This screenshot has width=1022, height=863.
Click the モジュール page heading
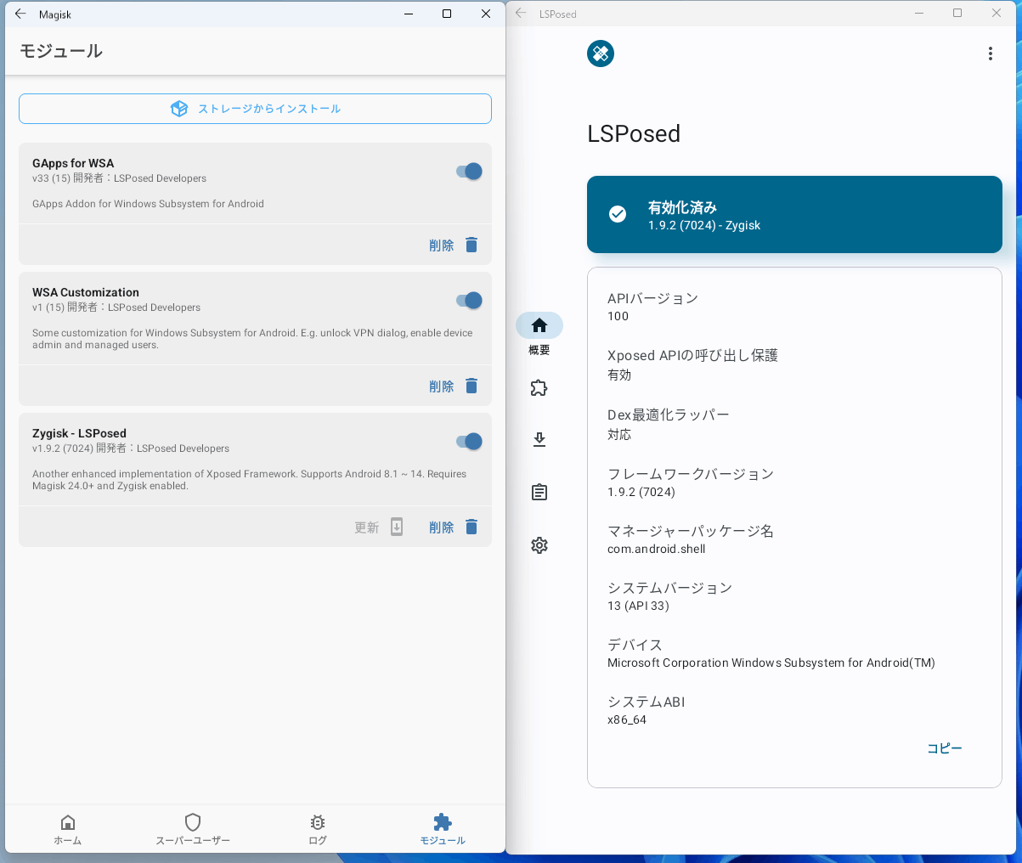pos(61,51)
